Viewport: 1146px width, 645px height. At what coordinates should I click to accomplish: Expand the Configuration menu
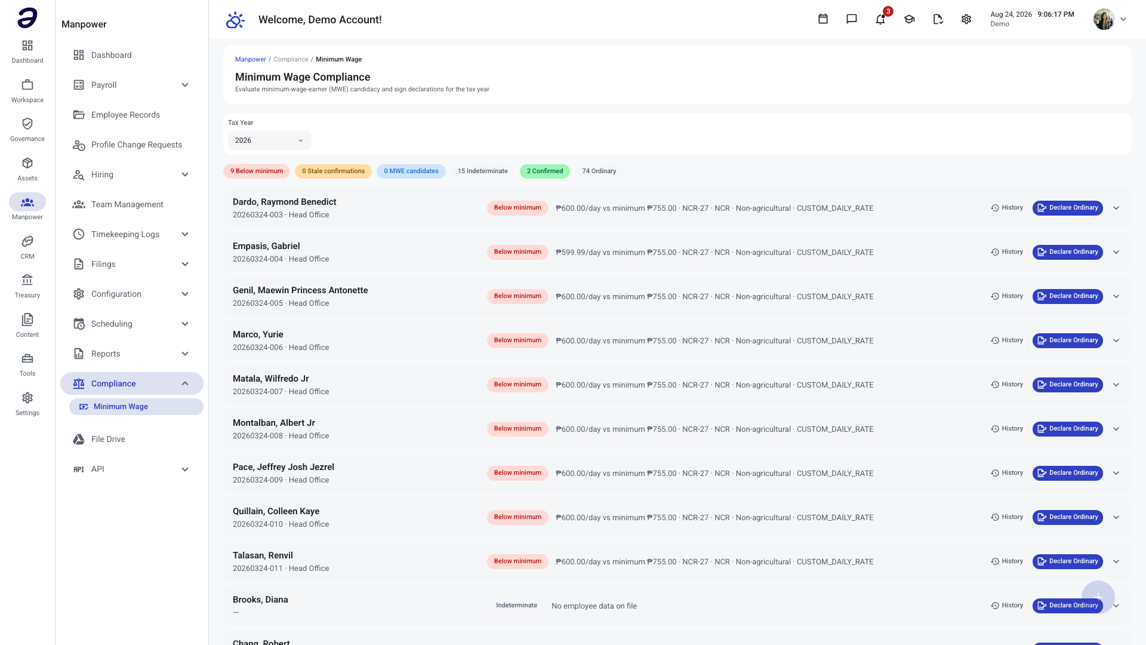click(132, 294)
